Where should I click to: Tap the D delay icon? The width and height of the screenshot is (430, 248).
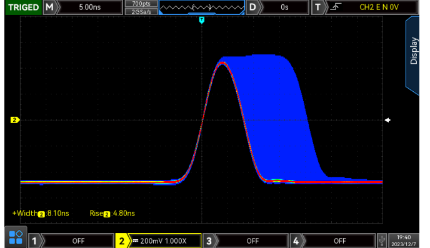tap(252, 7)
